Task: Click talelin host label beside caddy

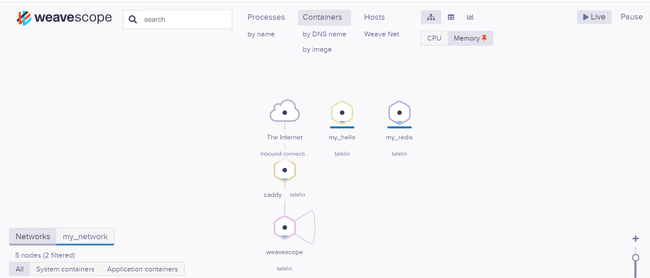Action: 298,195
